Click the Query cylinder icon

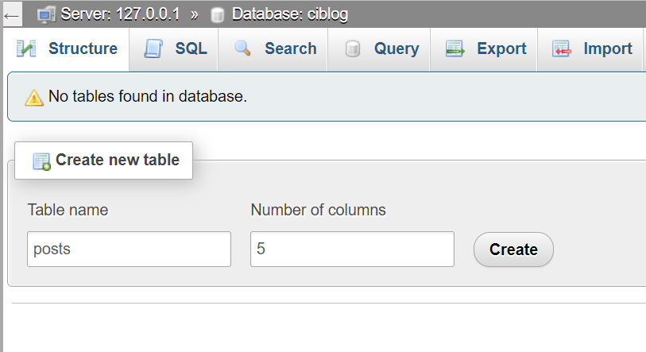[352, 48]
